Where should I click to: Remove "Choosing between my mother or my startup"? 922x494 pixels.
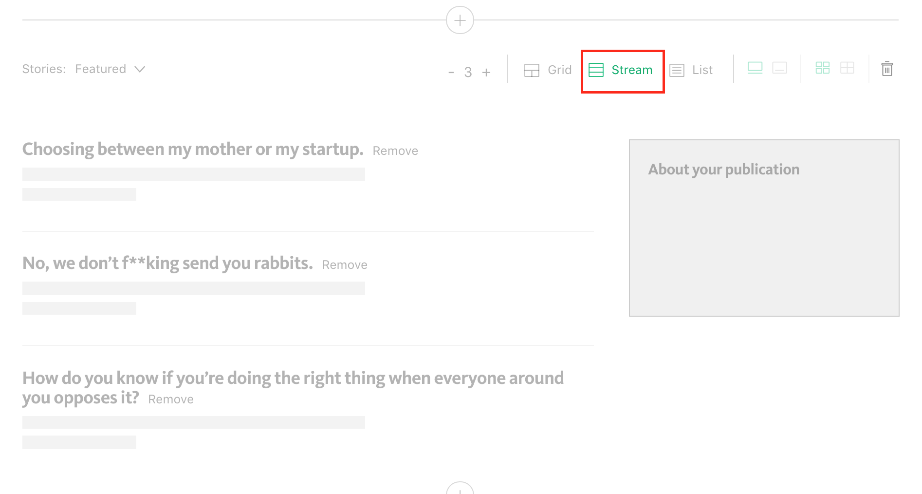click(x=395, y=151)
